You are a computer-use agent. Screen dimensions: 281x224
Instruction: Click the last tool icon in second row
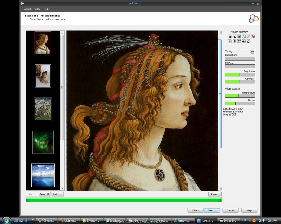pos(248,41)
